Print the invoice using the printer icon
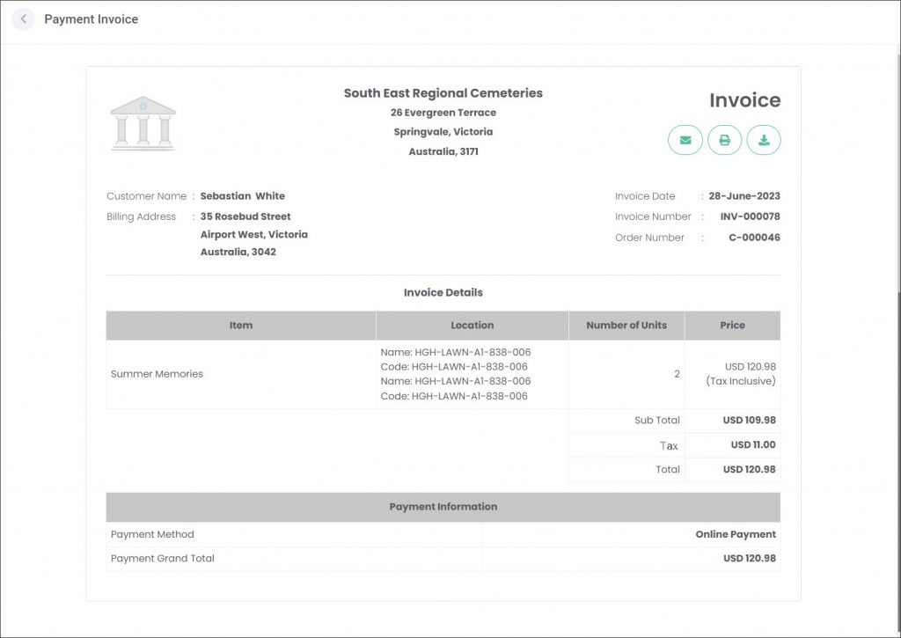Viewport: 901px width, 638px height. click(x=725, y=140)
